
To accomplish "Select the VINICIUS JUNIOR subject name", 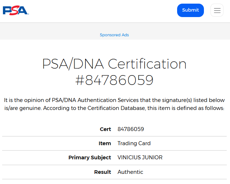I will (140, 158).
